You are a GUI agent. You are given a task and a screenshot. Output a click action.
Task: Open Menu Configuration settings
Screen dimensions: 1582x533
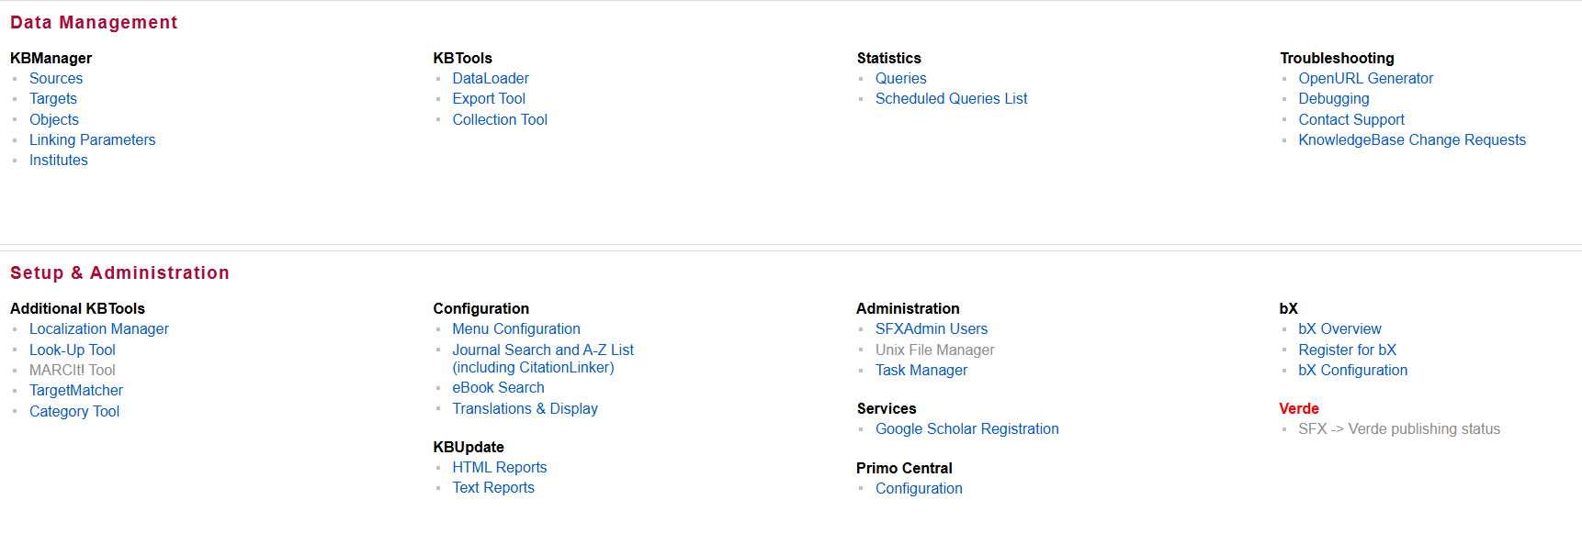tap(516, 329)
